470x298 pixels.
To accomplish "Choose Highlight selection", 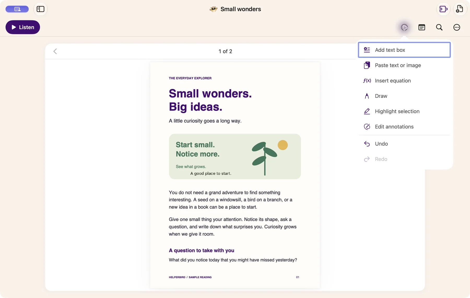I will [x=404, y=111].
